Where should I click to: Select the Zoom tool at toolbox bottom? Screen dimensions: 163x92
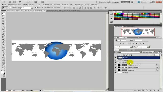pos(3,68)
